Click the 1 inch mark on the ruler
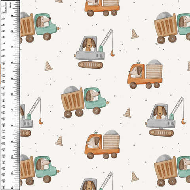The height and width of the screenshot is (190, 190). click(12, 16)
